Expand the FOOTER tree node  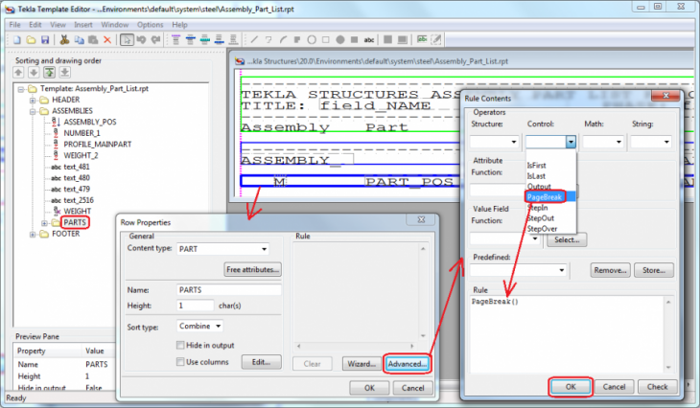(33, 234)
